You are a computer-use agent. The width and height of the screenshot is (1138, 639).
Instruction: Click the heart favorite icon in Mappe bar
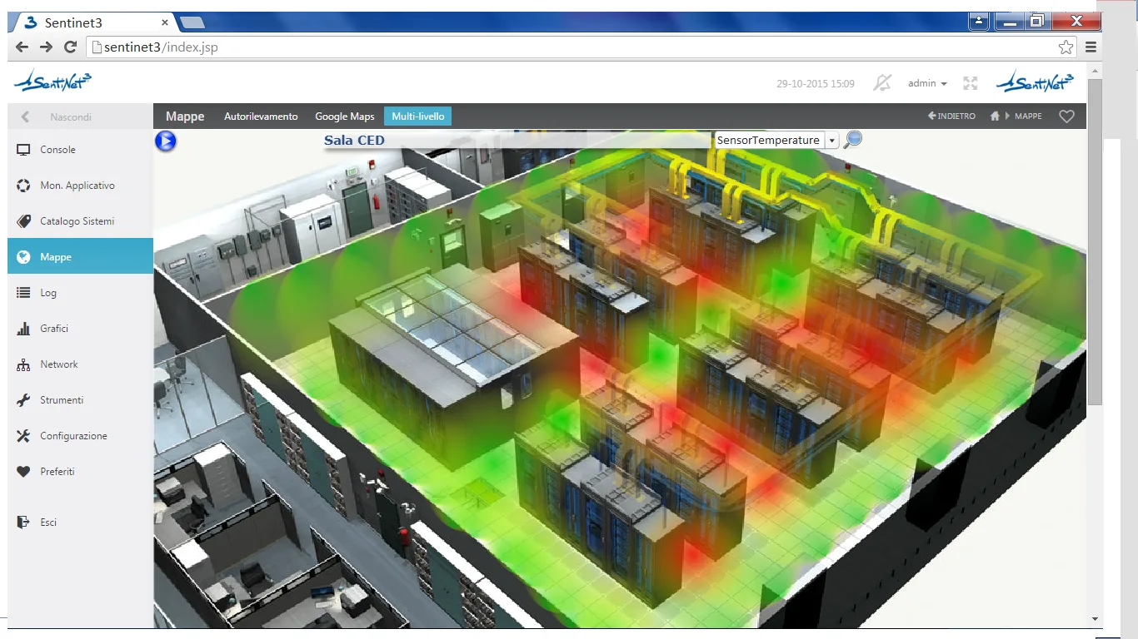click(x=1066, y=116)
